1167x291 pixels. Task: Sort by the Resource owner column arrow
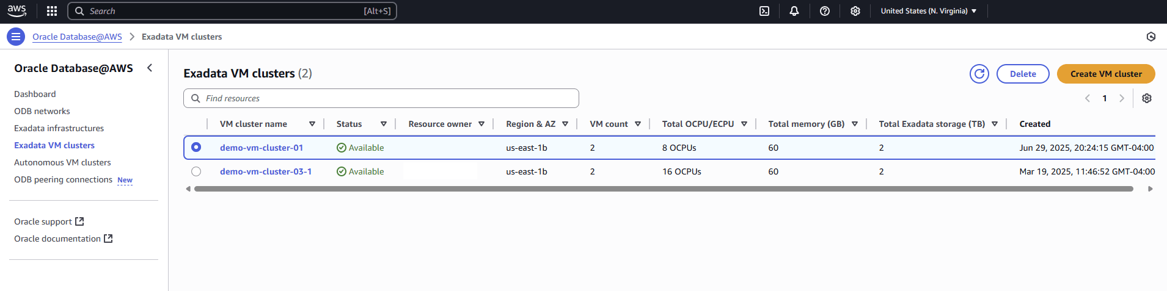pos(481,124)
